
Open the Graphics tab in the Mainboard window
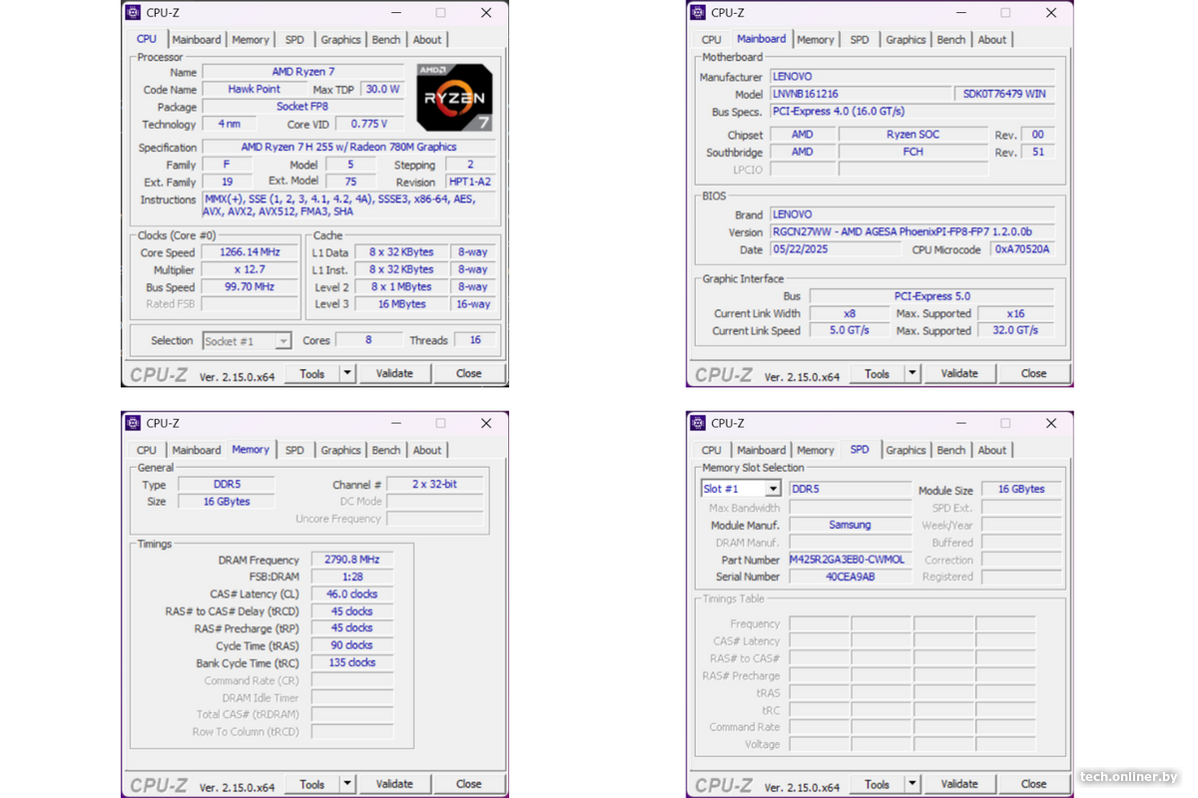[x=905, y=40]
